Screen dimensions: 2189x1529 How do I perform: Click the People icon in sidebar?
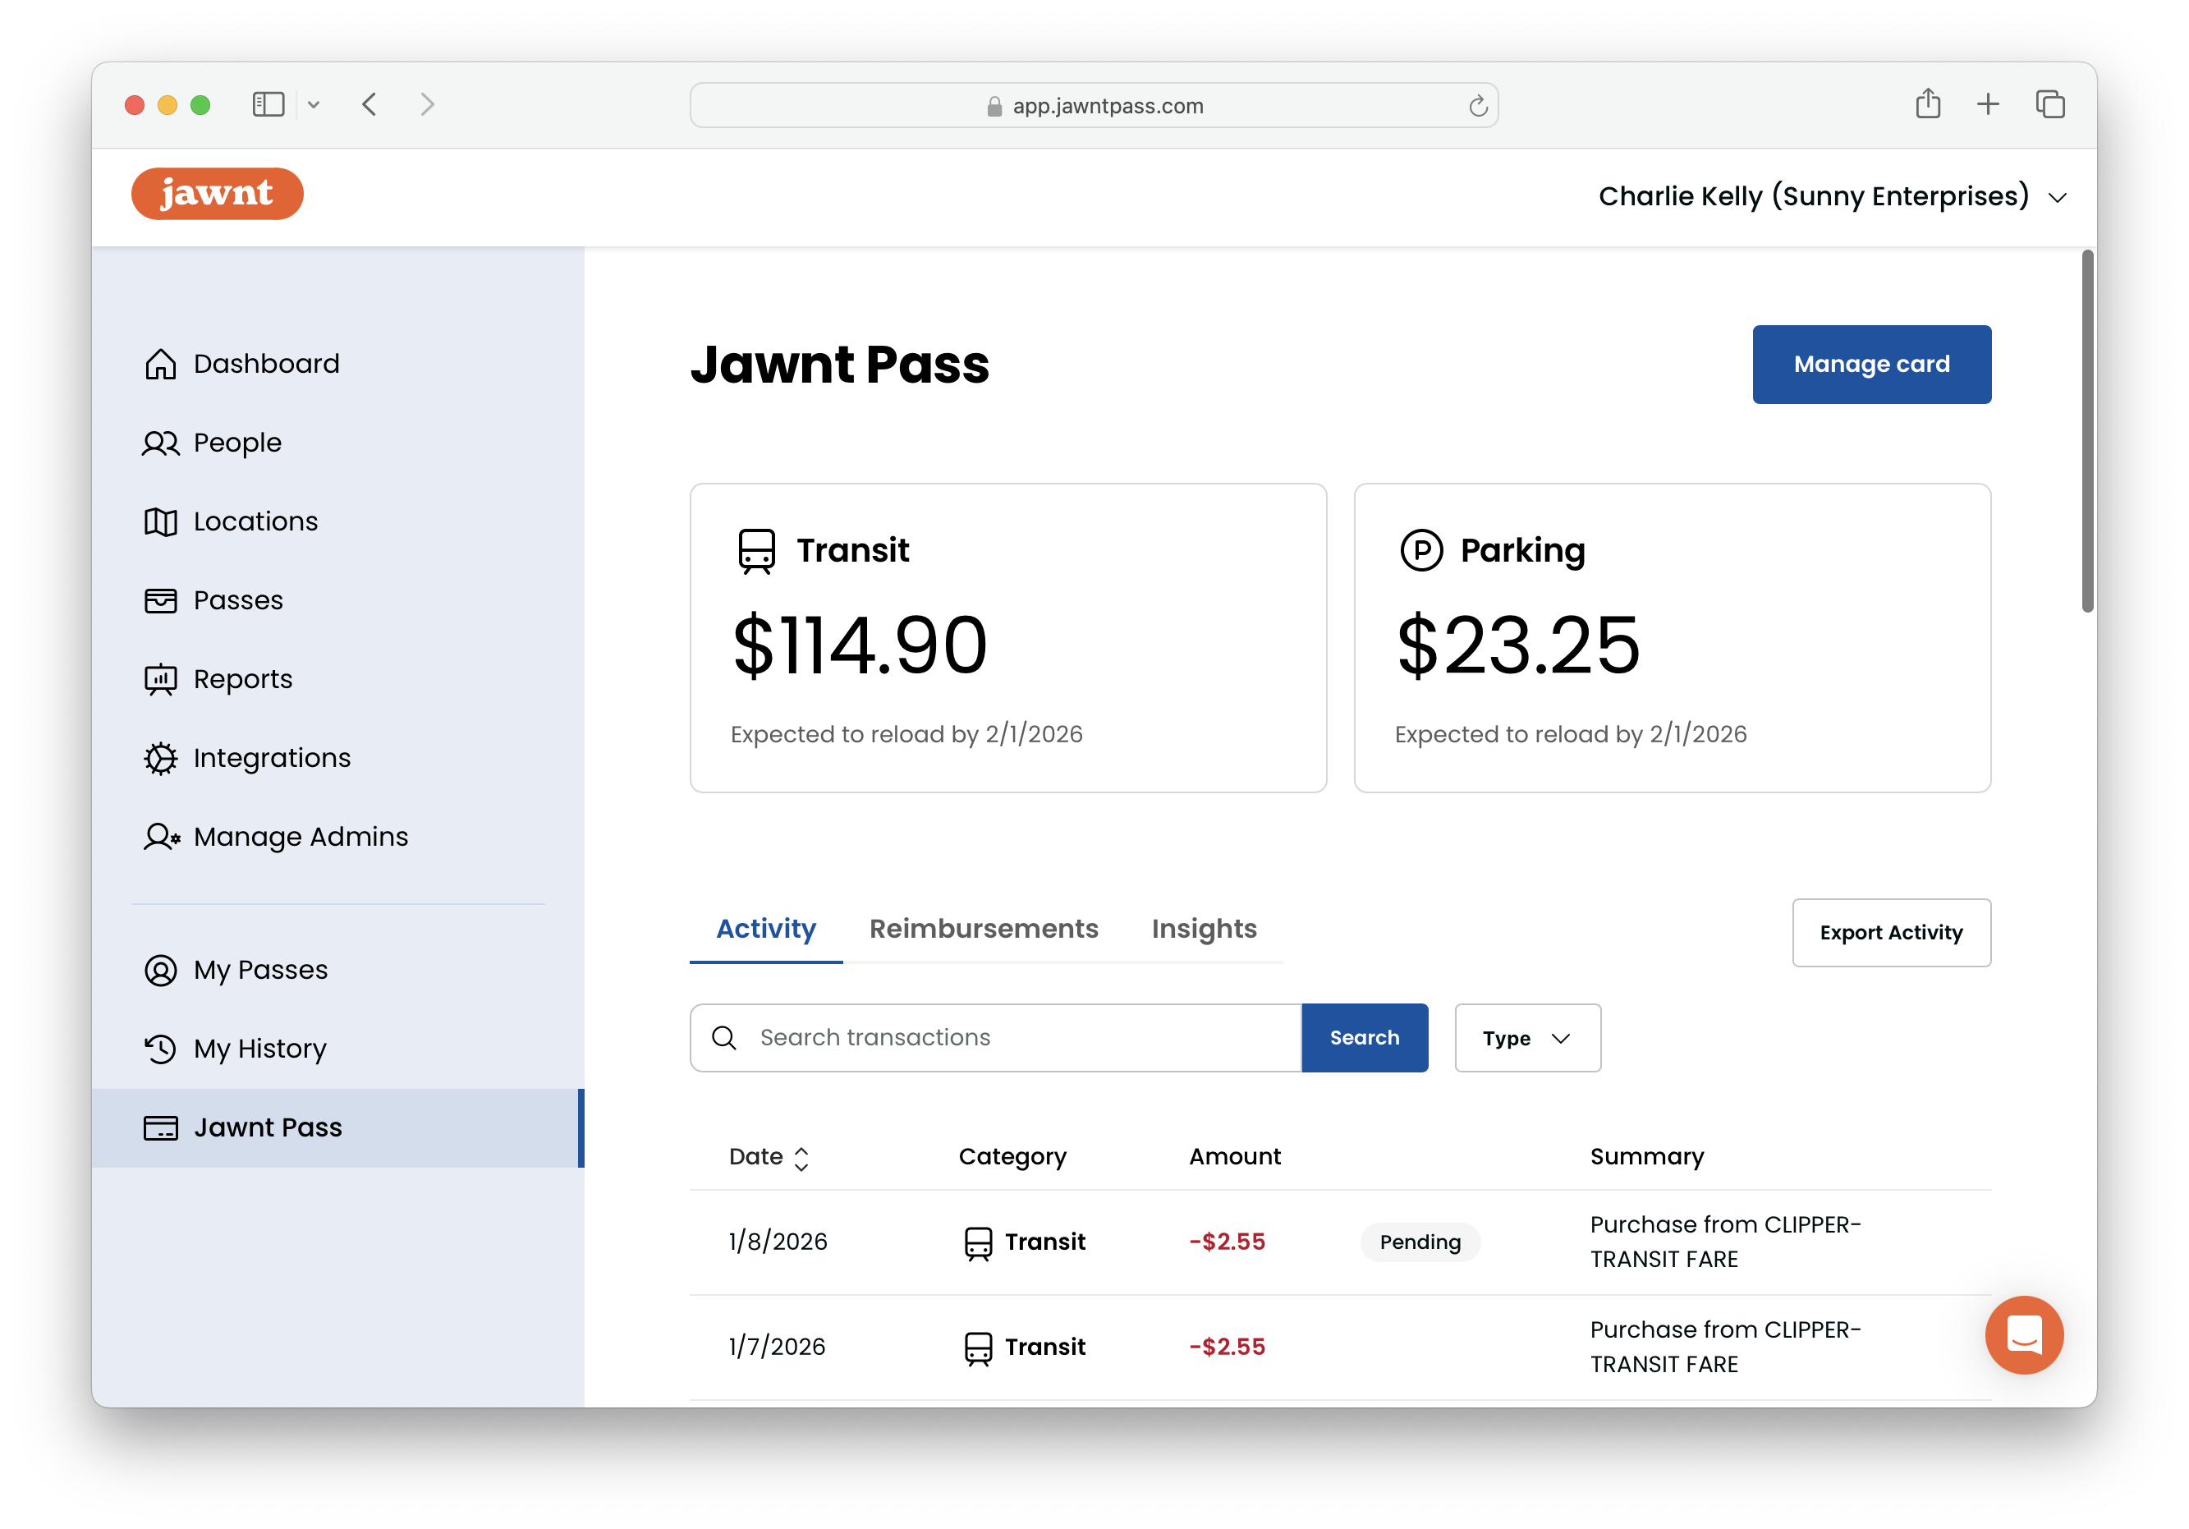pyautogui.click(x=160, y=443)
